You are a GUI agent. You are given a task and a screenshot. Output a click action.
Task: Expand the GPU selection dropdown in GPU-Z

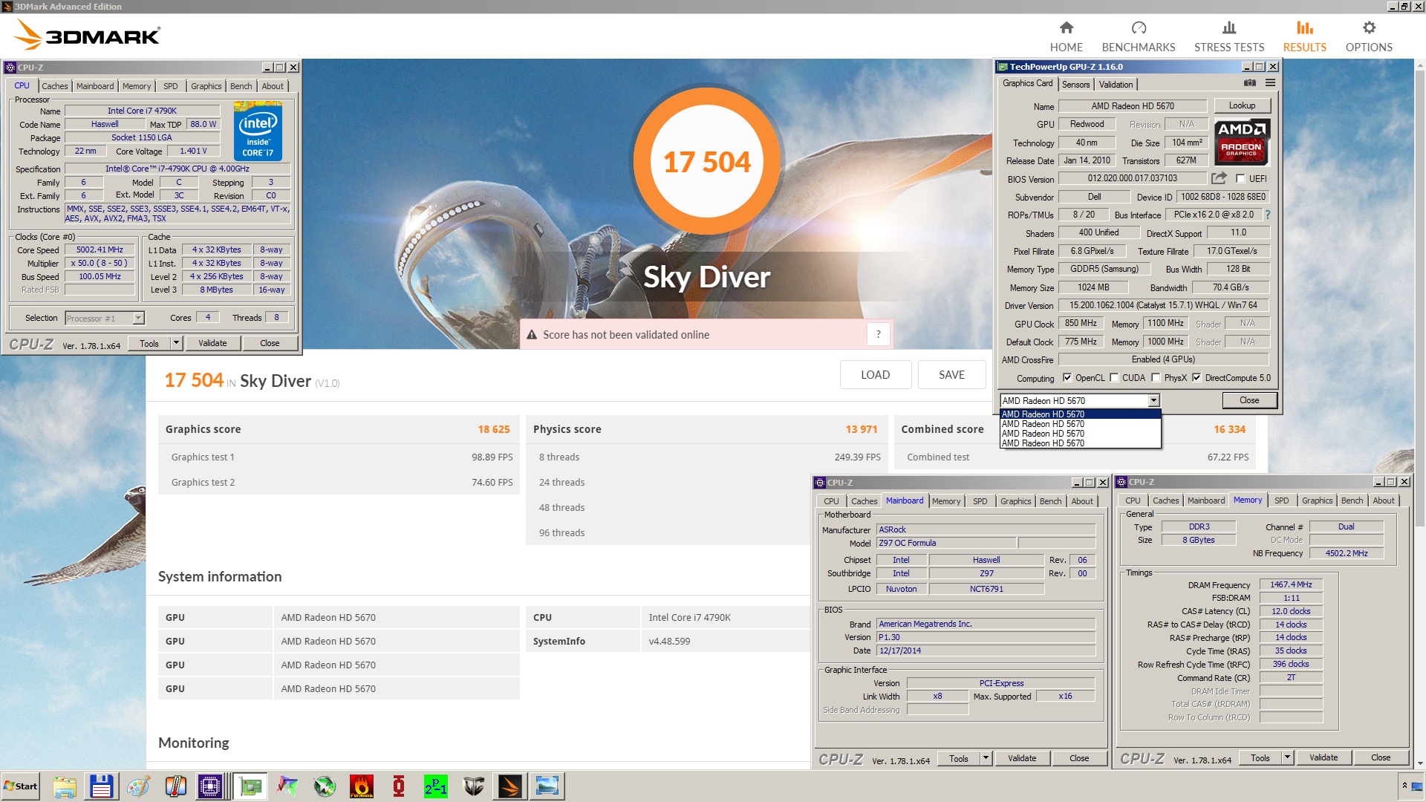tap(1153, 401)
